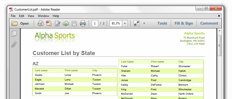The image size is (232, 99).
Task: Click the (781) 229 4500 phone number
Action: tap(195, 44)
